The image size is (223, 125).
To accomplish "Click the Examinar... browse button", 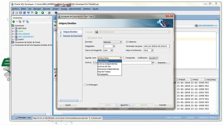I will [x=163, y=63].
